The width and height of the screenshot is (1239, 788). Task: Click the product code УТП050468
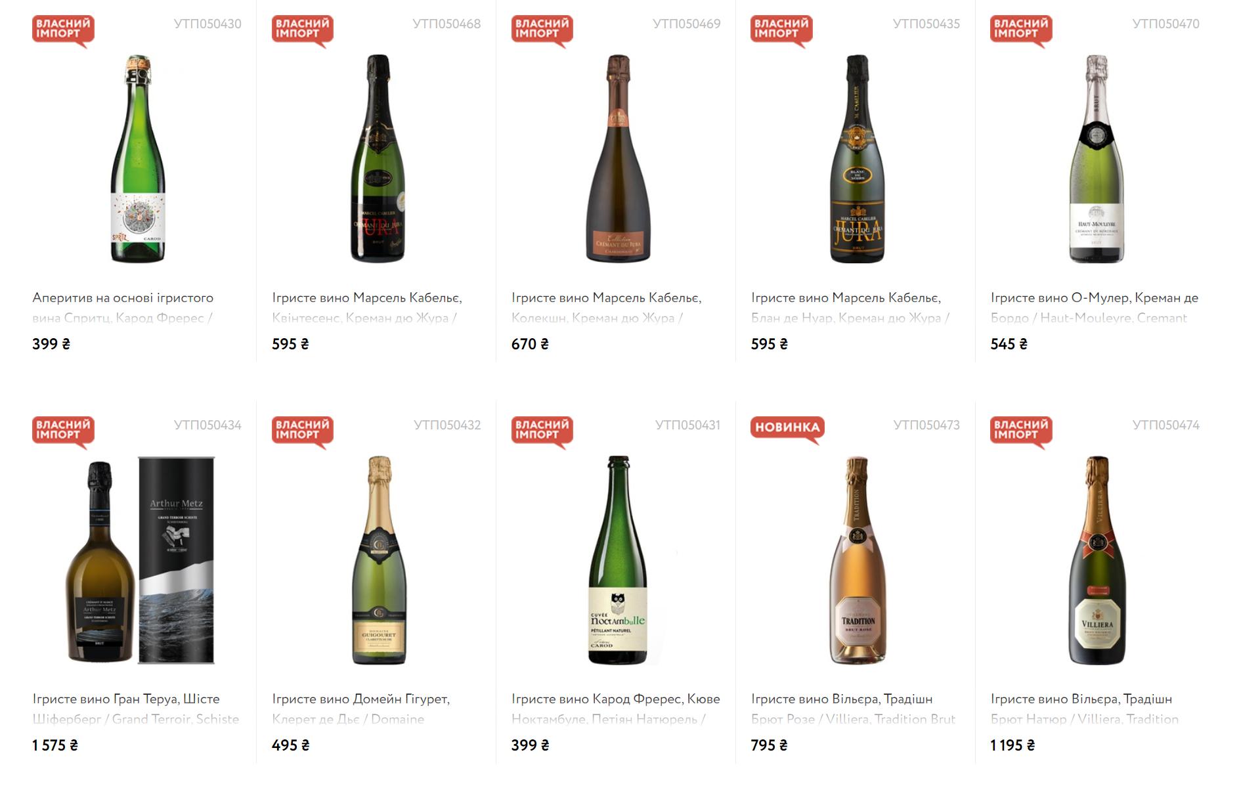tap(446, 24)
